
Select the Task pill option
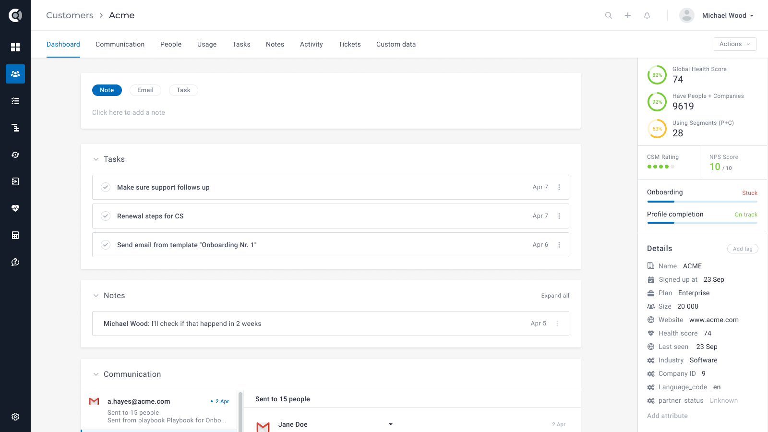183,90
